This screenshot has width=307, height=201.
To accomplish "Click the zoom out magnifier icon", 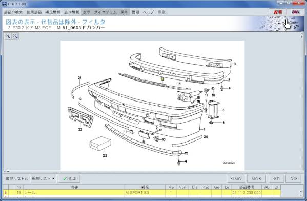I will [x=15, y=36].
